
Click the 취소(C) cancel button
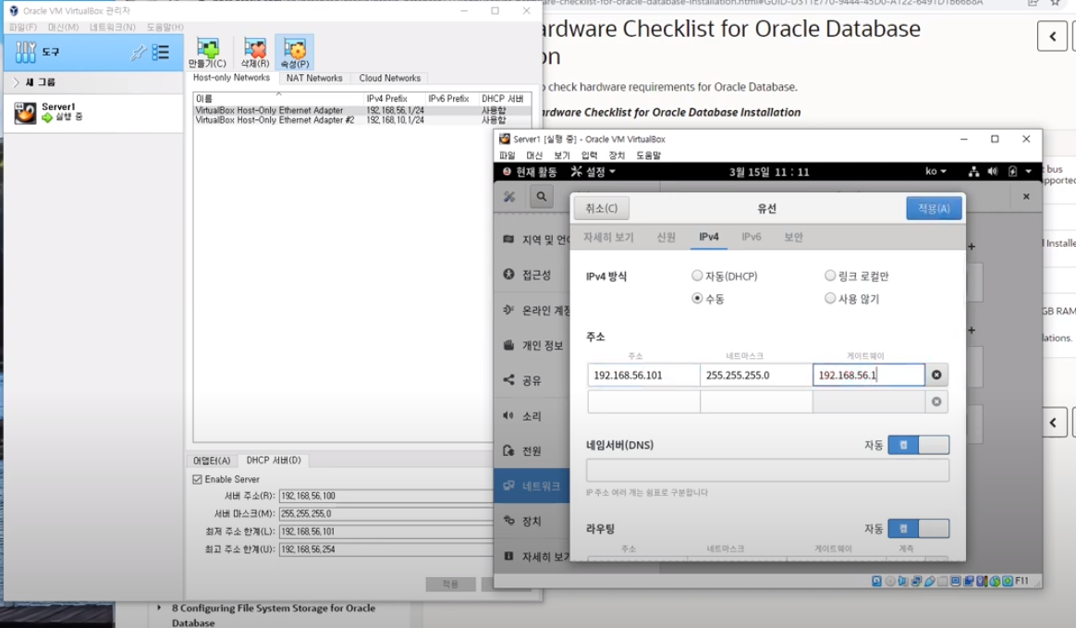click(x=601, y=208)
